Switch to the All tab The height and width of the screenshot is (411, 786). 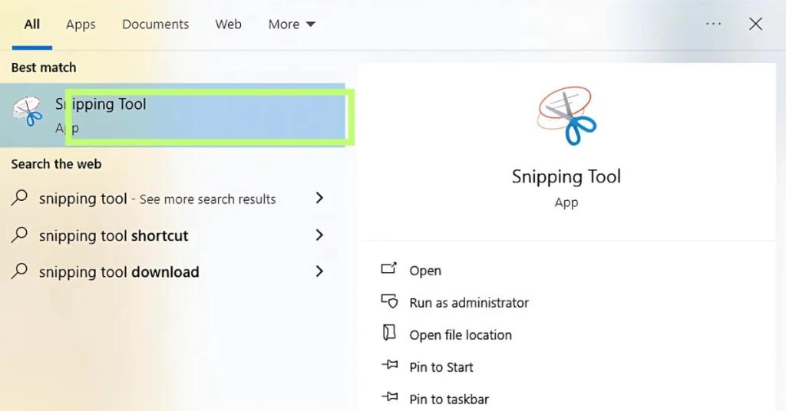(31, 24)
